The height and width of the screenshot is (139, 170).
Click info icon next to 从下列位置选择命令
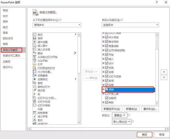coord(61,20)
